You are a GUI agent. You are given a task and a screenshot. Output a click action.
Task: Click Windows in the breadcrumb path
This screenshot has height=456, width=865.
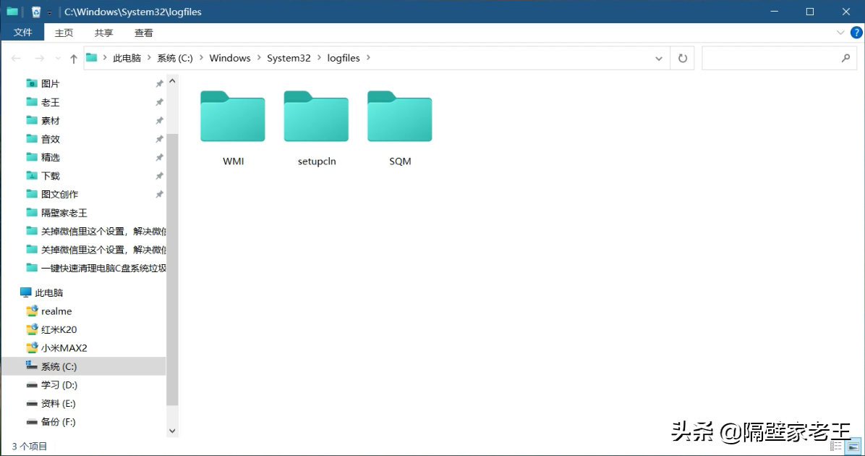(x=230, y=58)
